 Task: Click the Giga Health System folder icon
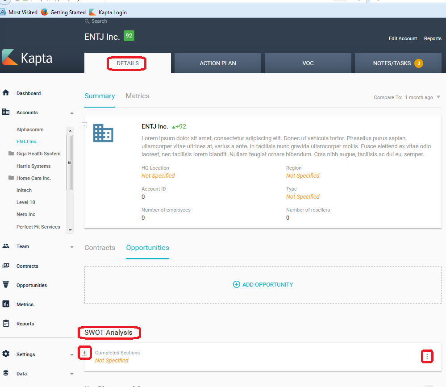point(11,154)
